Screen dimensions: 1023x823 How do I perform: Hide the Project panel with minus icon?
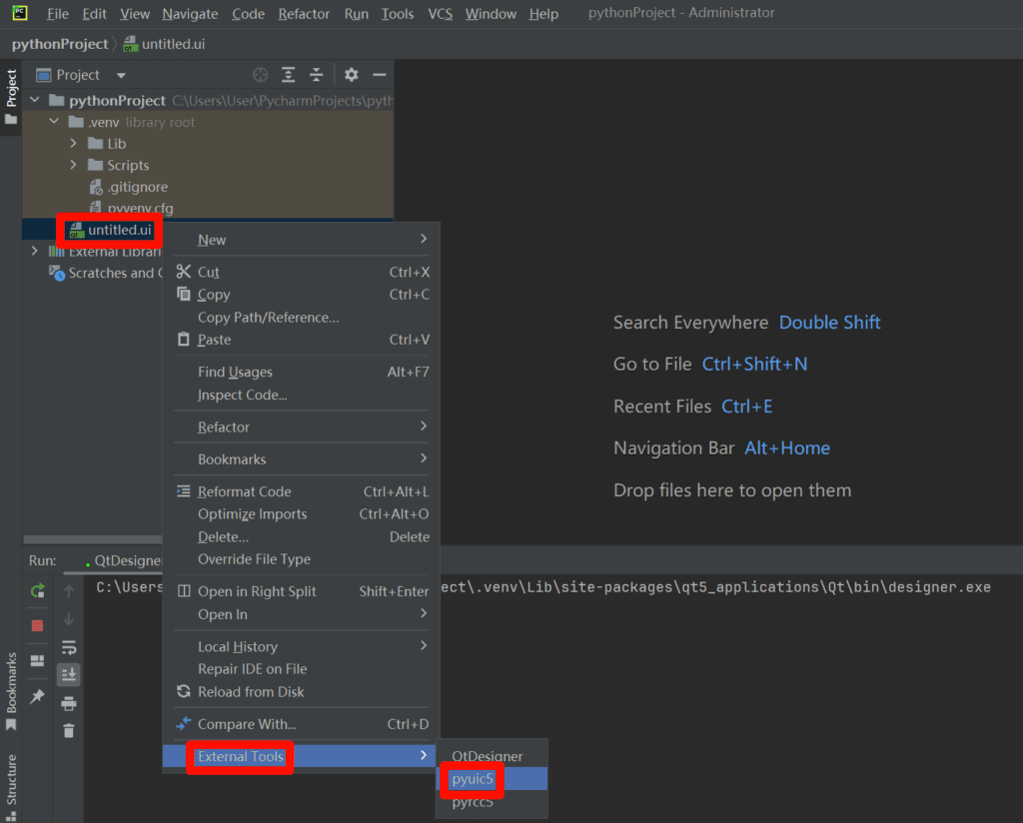[380, 75]
